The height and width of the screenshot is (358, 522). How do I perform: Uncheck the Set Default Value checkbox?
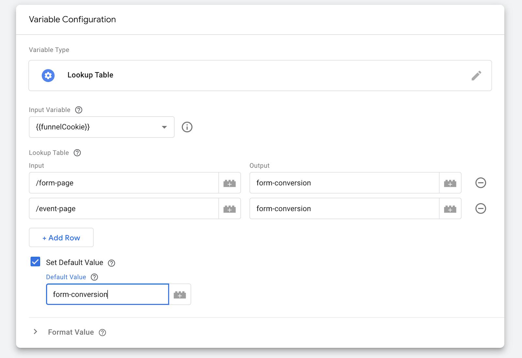[35, 262]
